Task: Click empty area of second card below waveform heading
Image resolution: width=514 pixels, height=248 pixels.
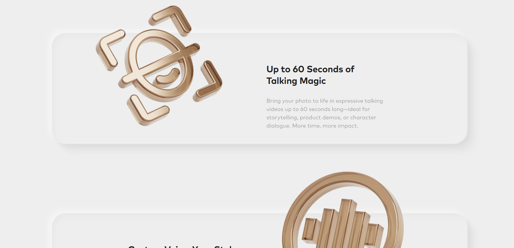Action: [166, 230]
